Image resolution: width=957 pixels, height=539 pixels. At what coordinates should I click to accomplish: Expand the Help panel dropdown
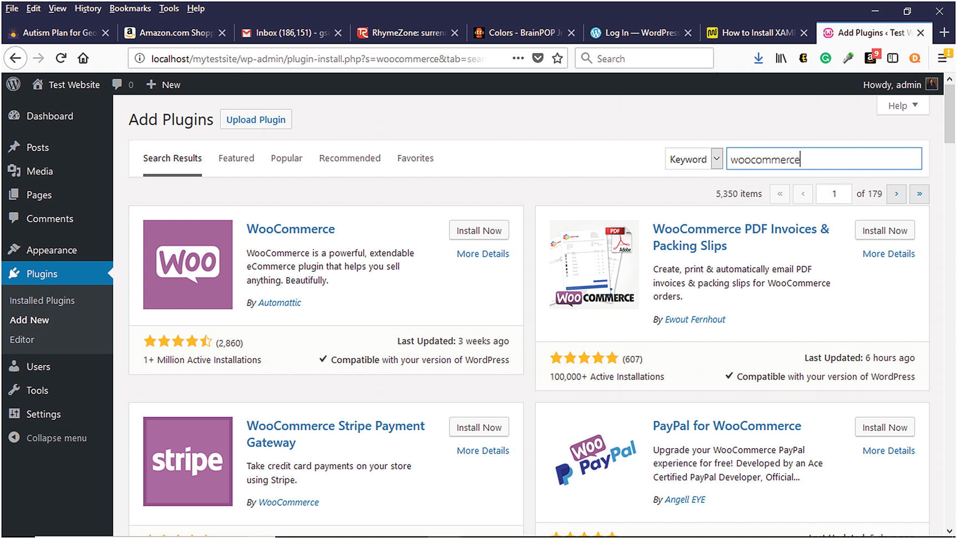coord(903,105)
